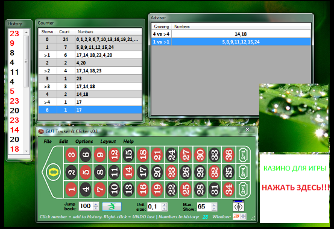This screenshot has height=229, width=334.
Task: Click the green running man jump button
Action: pyautogui.click(x=112, y=207)
